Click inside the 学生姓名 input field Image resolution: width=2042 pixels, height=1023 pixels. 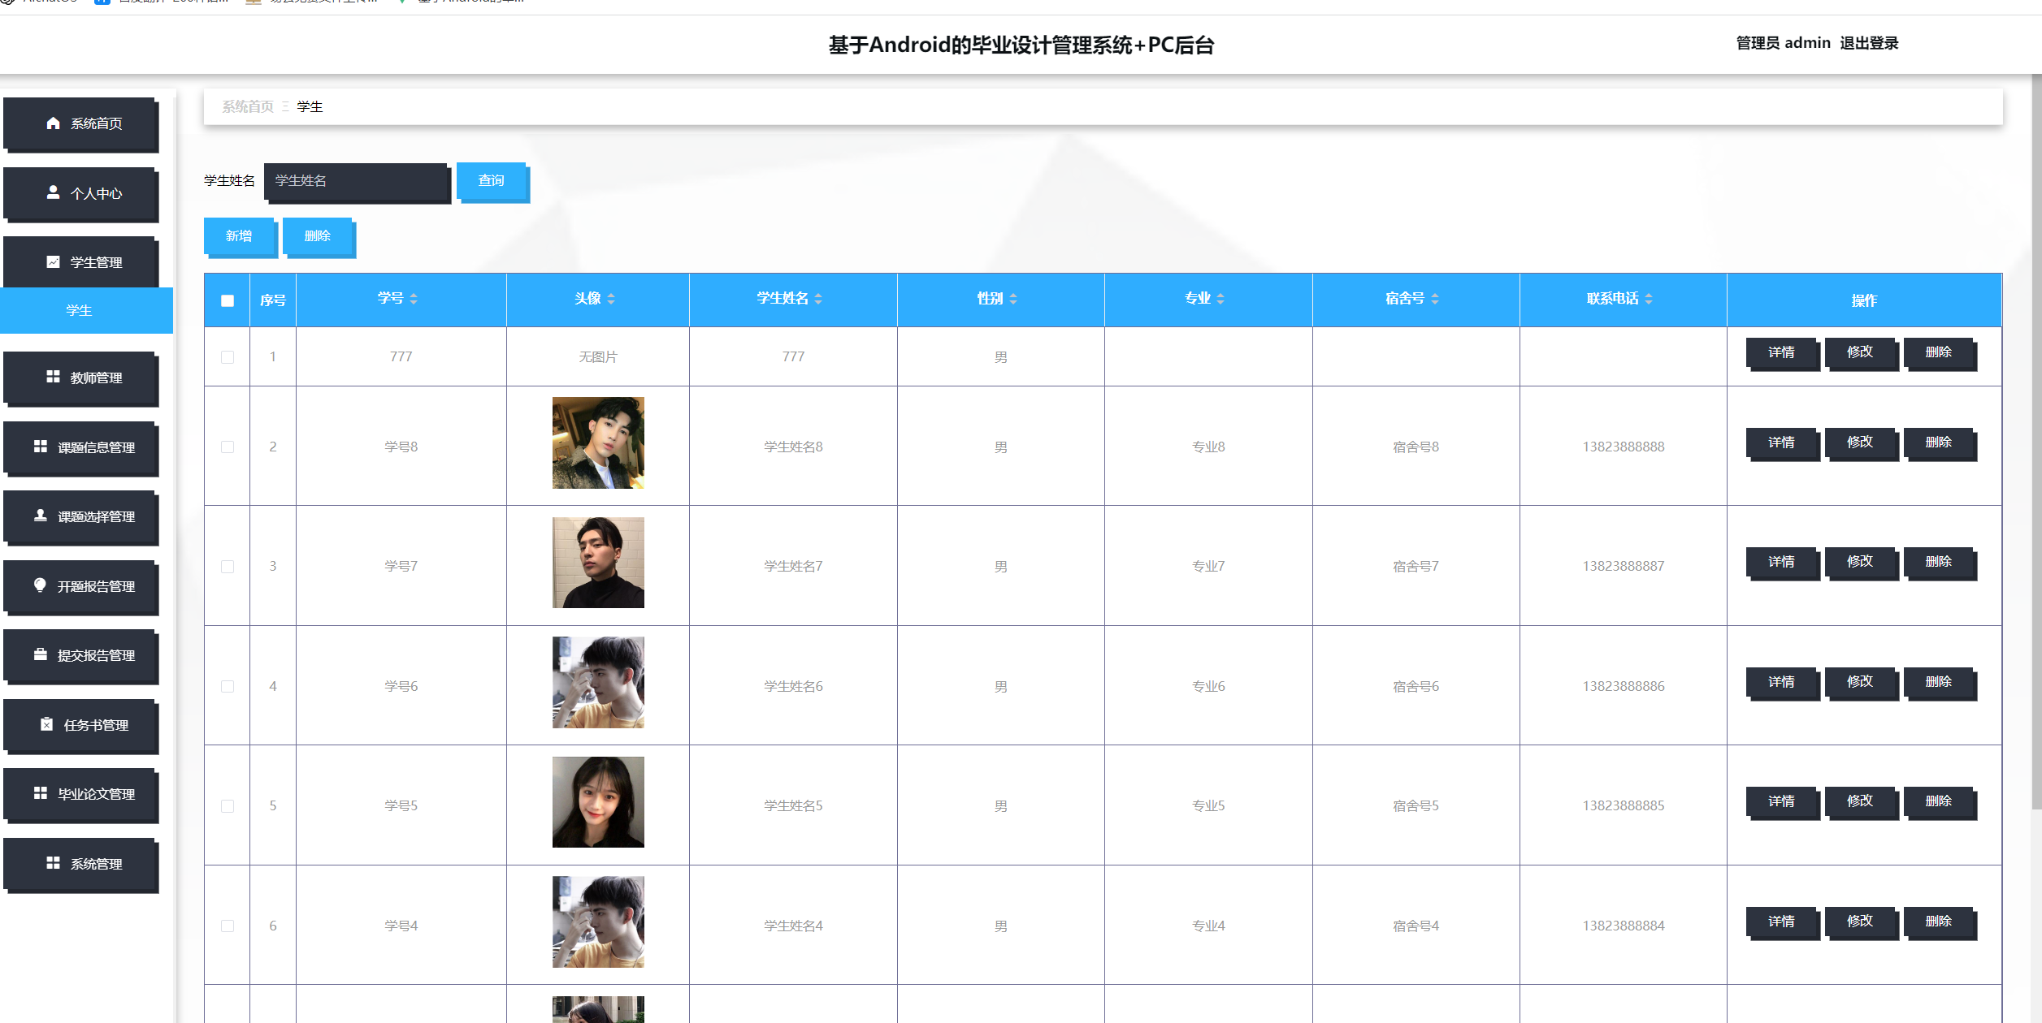coord(356,182)
